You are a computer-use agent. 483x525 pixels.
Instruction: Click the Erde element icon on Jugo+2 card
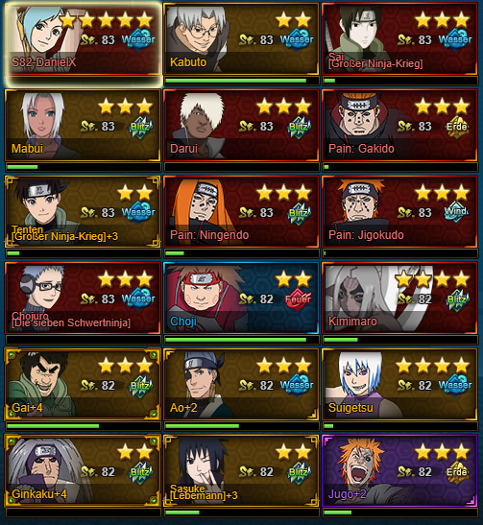[x=457, y=472]
